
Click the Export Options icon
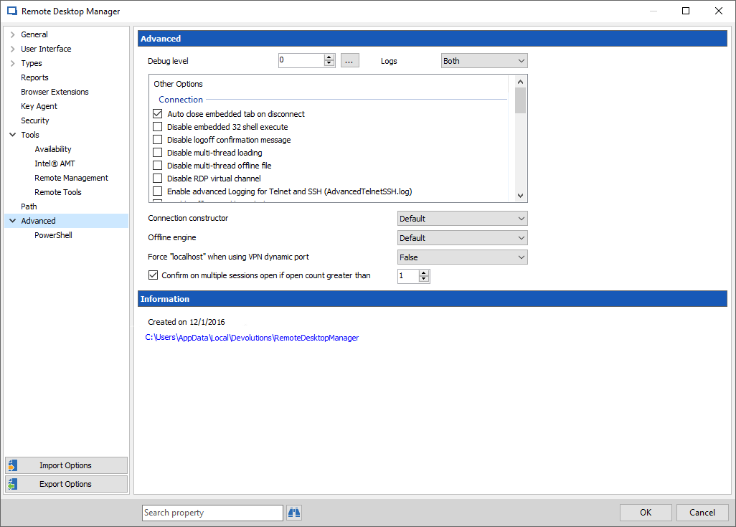13,483
